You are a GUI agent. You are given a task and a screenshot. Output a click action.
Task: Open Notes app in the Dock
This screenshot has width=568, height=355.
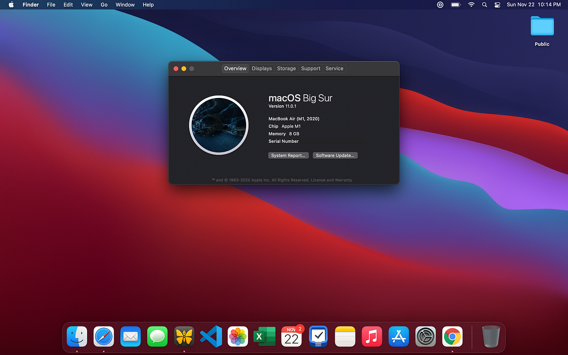pyautogui.click(x=345, y=337)
